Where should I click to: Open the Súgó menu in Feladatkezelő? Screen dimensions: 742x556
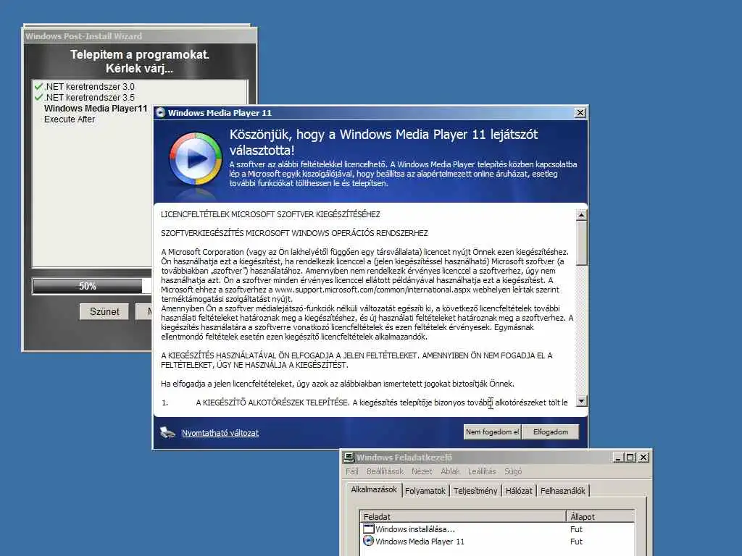513,471
